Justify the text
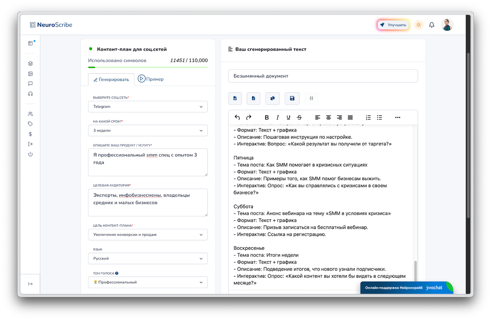This screenshot has height=320, width=491. 350,117
